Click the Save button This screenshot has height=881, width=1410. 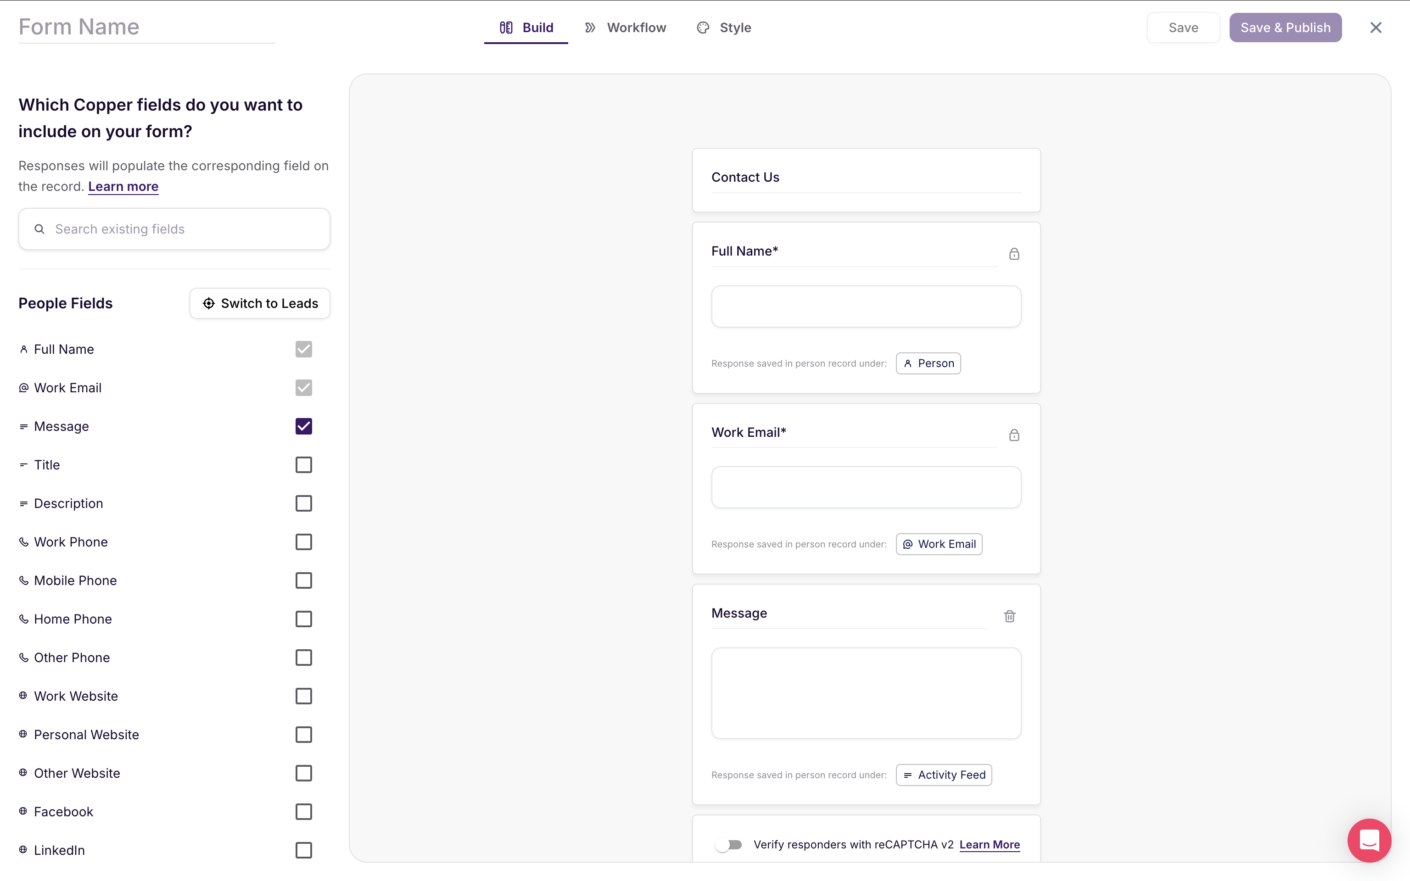tap(1183, 28)
